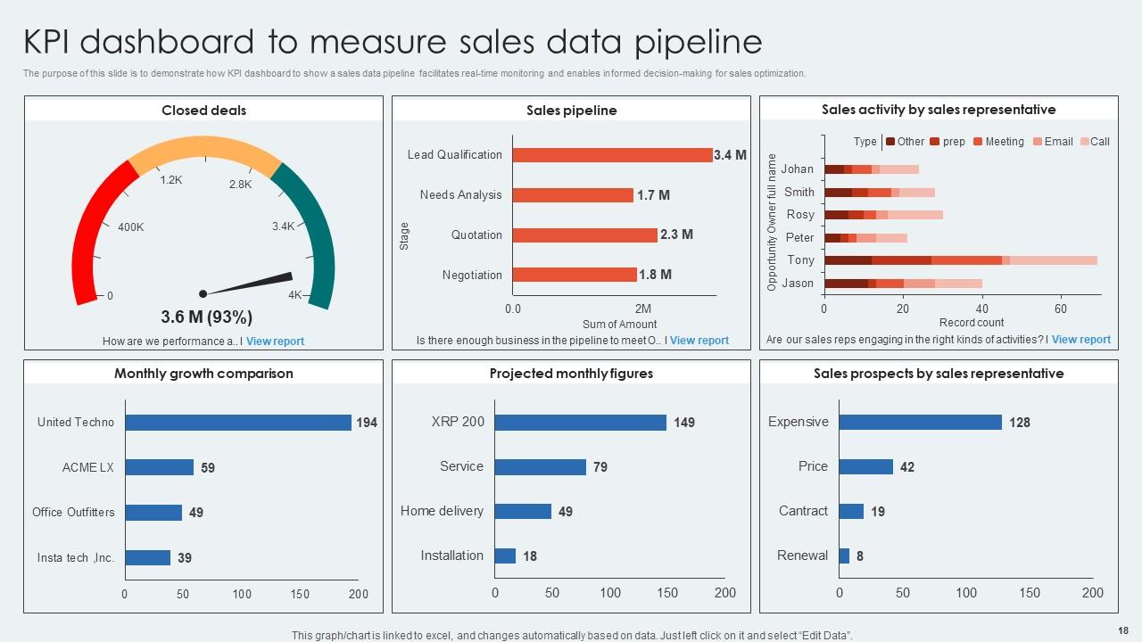Click the Meeting legend color swatch
Screen dimensions: 1142x642
pyautogui.click(x=978, y=142)
